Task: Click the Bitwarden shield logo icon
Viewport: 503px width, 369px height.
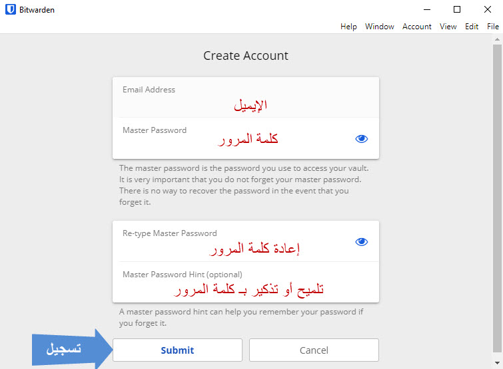Action: pos(11,9)
